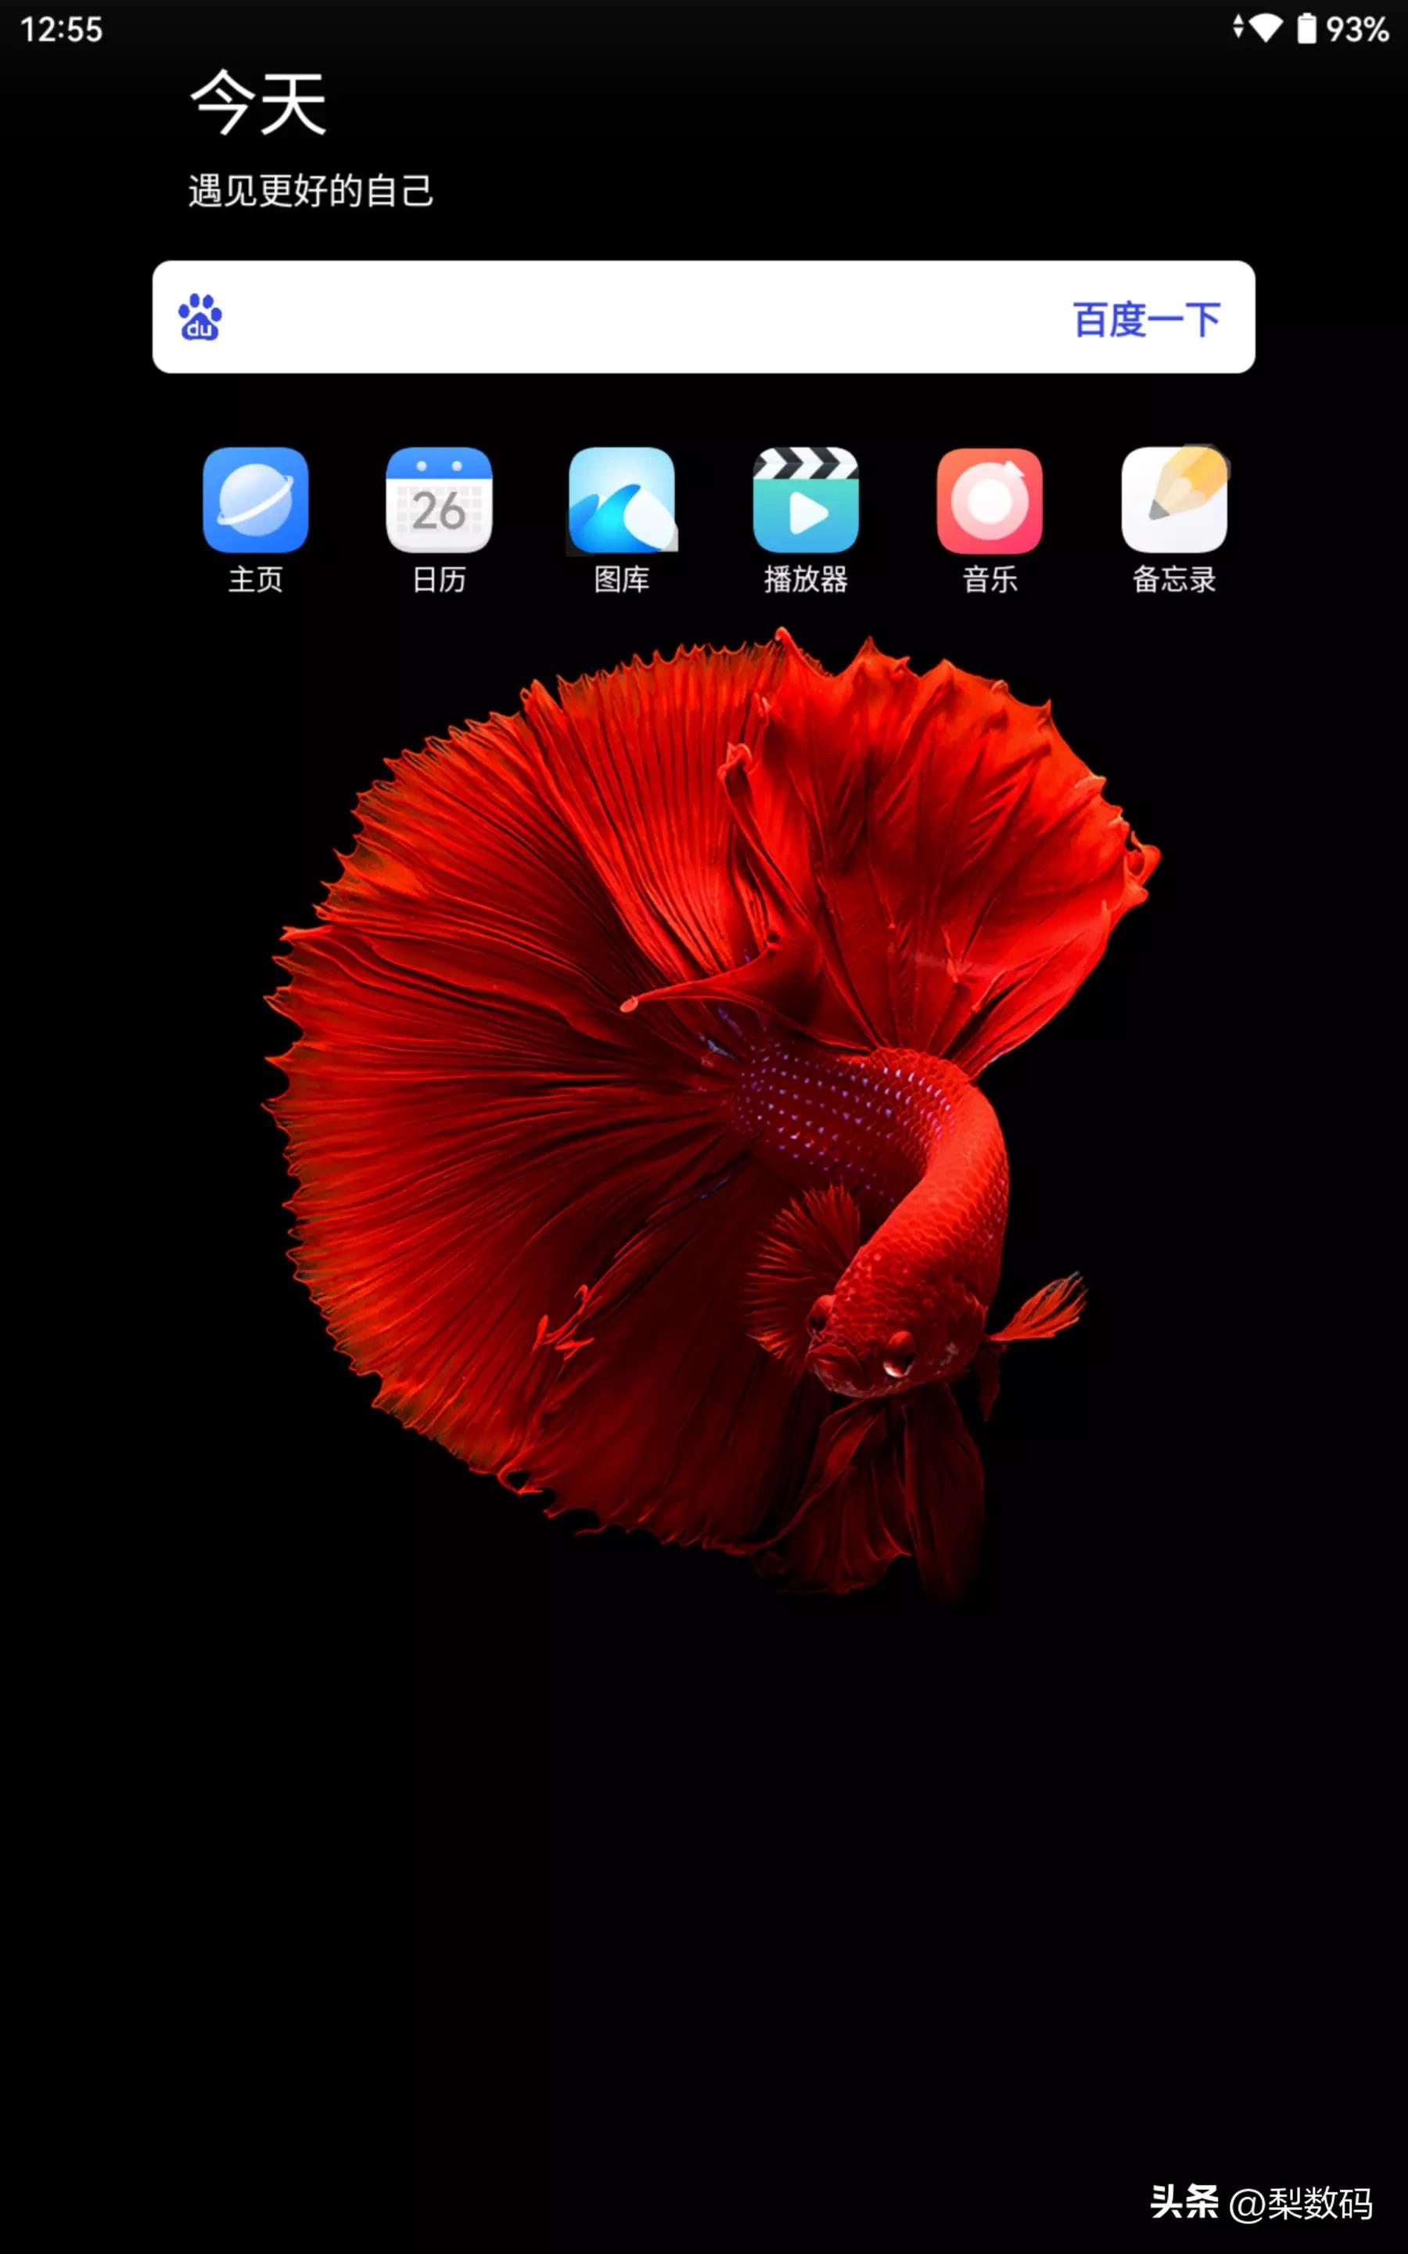Viewport: 1408px width, 2254px height.
Task: Tap the 遇见更好的自己 subtitle
Action: (x=311, y=191)
